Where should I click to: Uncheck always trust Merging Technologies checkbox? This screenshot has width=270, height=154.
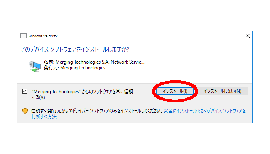pos(25,91)
